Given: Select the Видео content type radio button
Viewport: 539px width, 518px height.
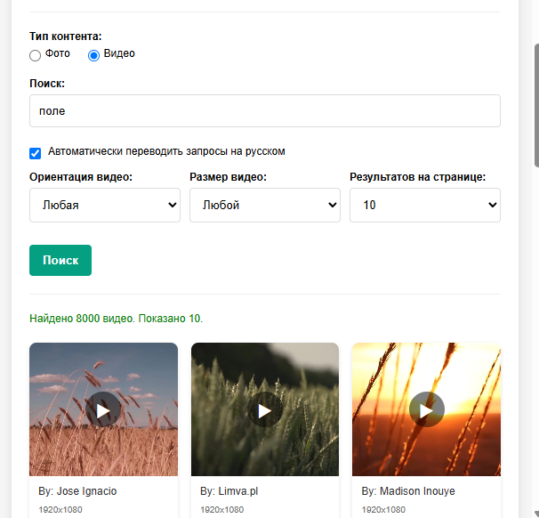Looking at the screenshot, I should (x=93, y=55).
